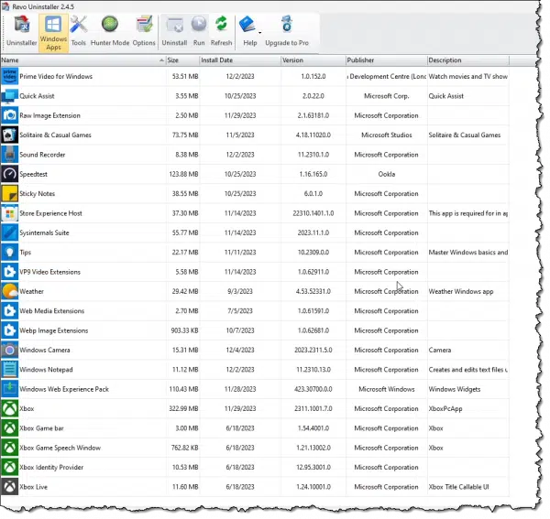Select the Web Media Extensions icon
This screenshot has height=519, width=550.
click(x=9, y=311)
